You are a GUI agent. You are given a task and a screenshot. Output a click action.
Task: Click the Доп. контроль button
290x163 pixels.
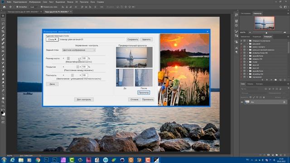pos(84,100)
